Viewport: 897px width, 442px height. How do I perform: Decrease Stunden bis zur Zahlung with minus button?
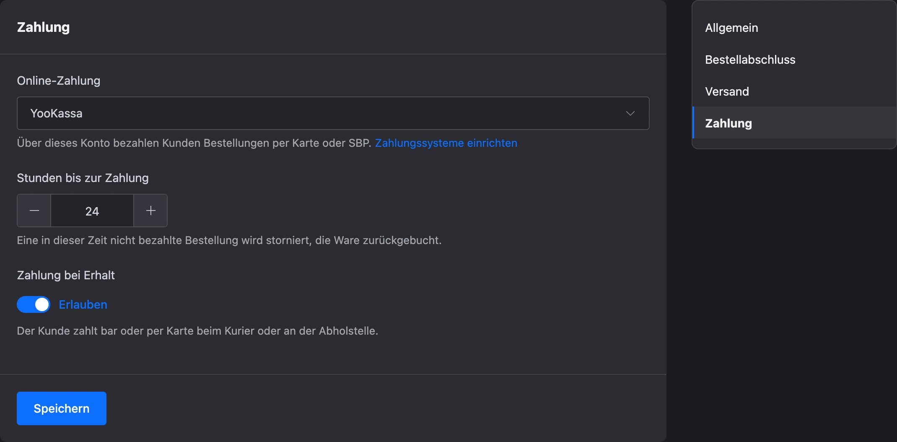tap(34, 211)
